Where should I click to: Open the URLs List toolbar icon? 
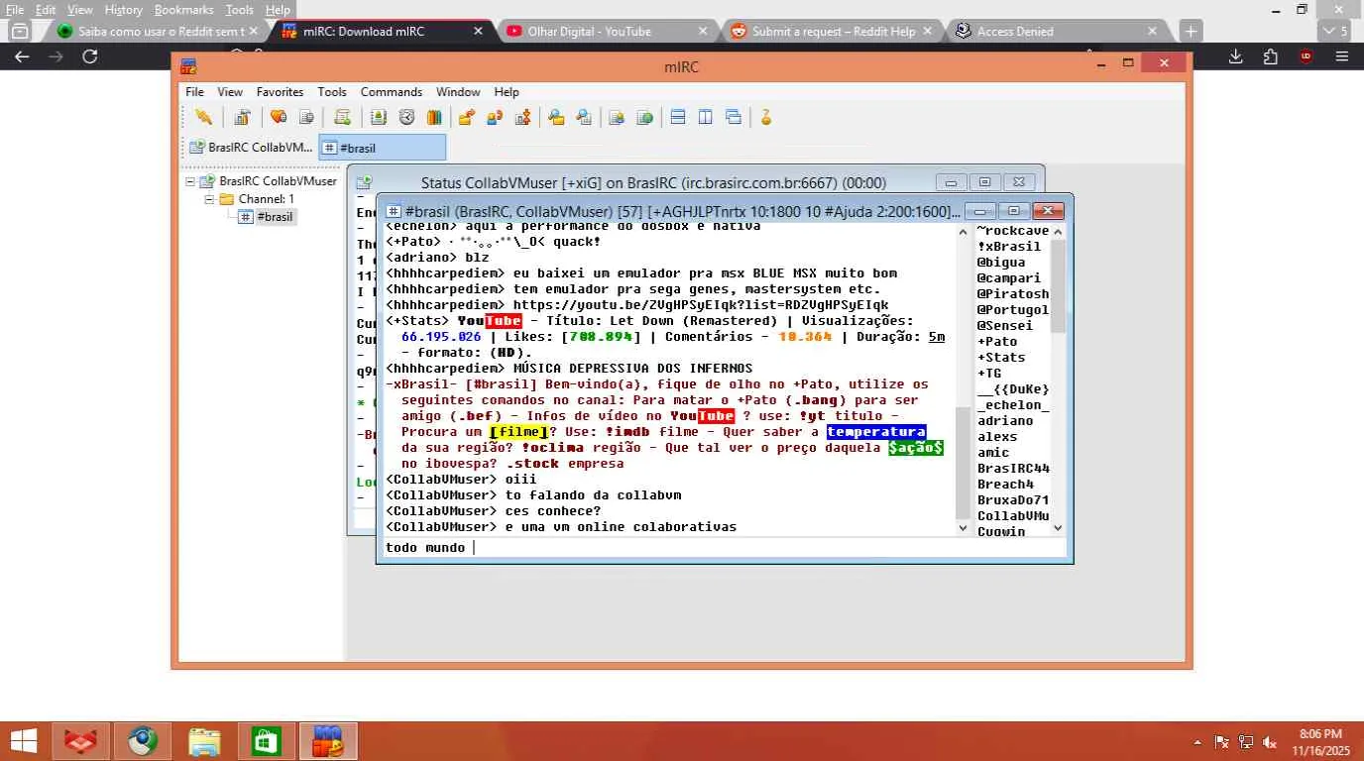tap(644, 117)
